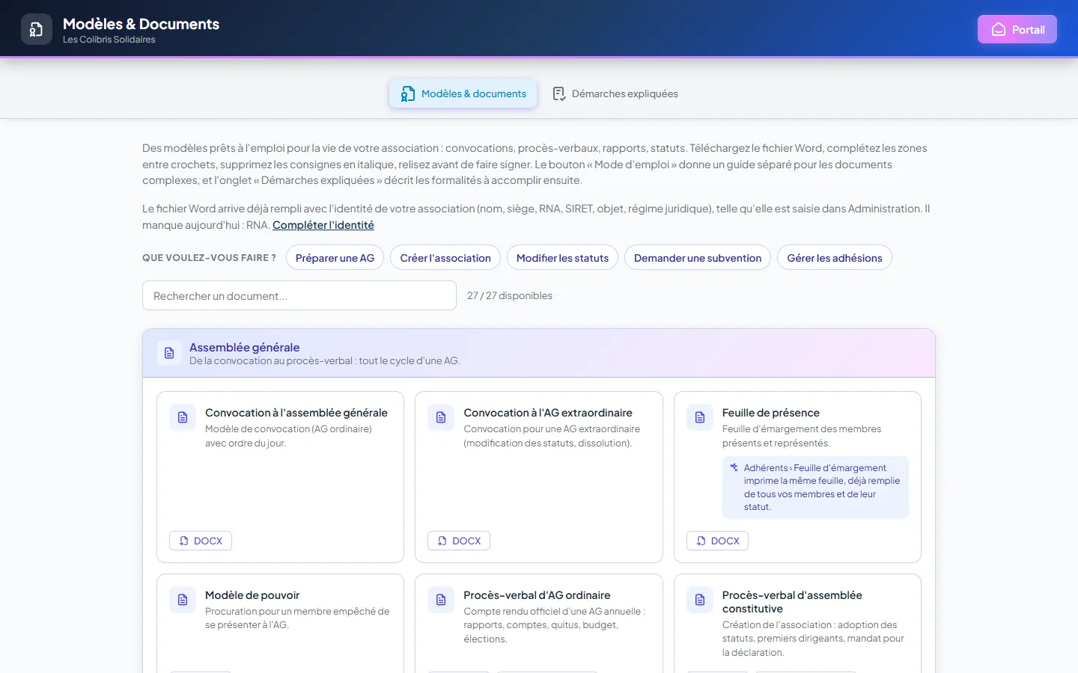Click the home icon in Portail button
Viewport: 1078px width, 673px height.
[999, 30]
